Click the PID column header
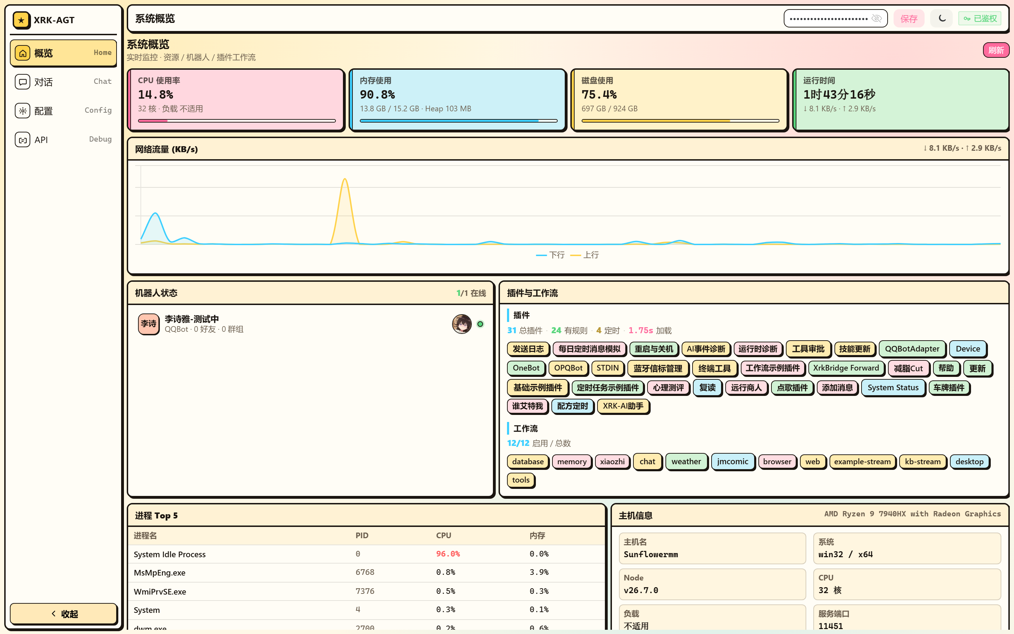Image resolution: width=1014 pixels, height=634 pixels. [362, 535]
